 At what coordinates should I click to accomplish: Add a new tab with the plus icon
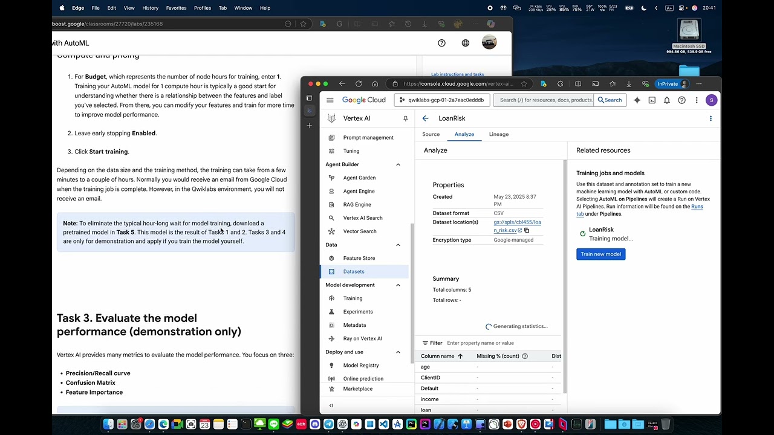310,126
